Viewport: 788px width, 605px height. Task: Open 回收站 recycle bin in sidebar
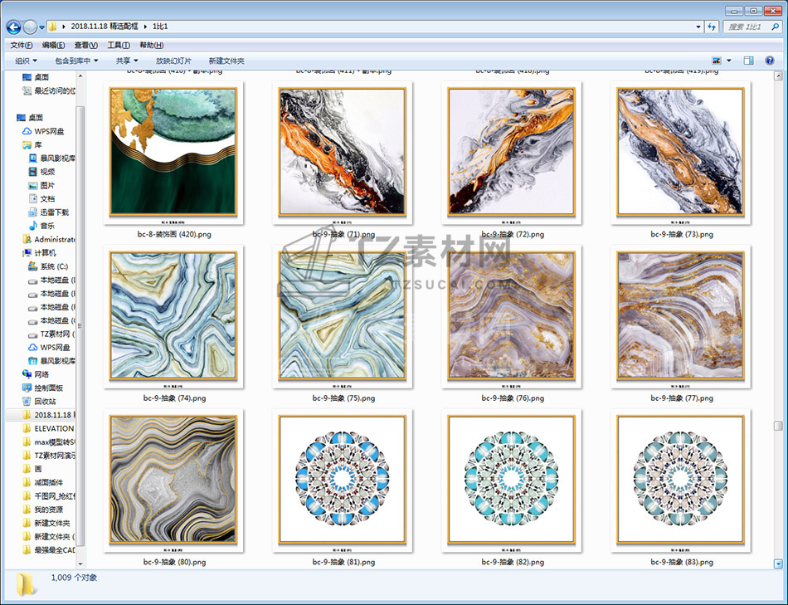45,401
